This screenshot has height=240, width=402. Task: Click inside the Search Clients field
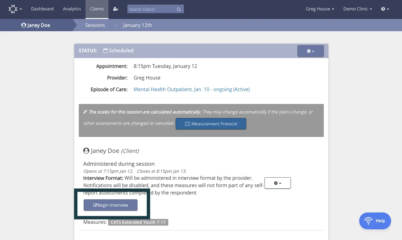[150, 9]
